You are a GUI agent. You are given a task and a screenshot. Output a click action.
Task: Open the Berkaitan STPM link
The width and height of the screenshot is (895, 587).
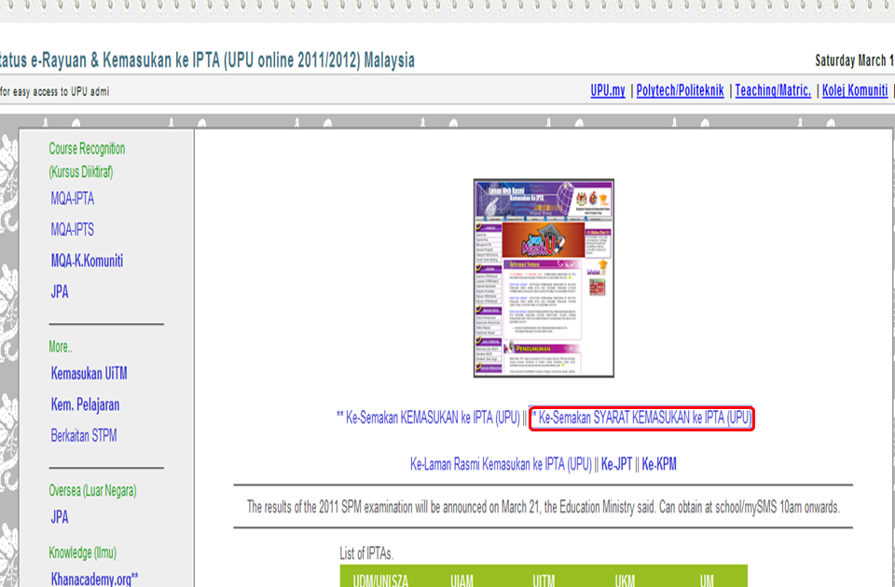[x=84, y=435]
